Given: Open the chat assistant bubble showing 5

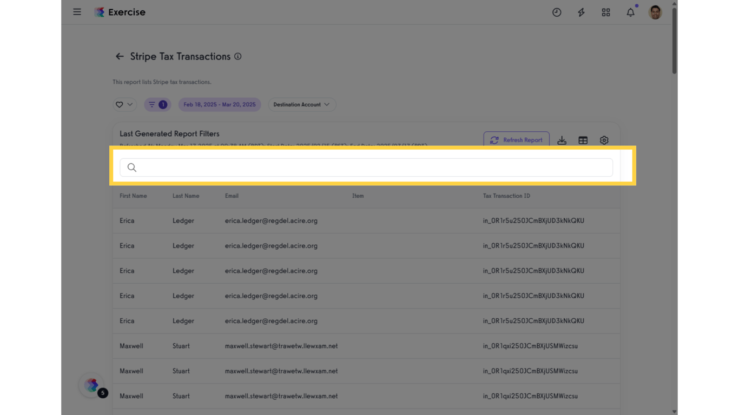Looking at the screenshot, I should 91,385.
